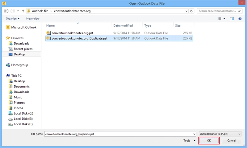Click the Outlook icon in title bar
247x148 pixels.
tap(4, 3)
